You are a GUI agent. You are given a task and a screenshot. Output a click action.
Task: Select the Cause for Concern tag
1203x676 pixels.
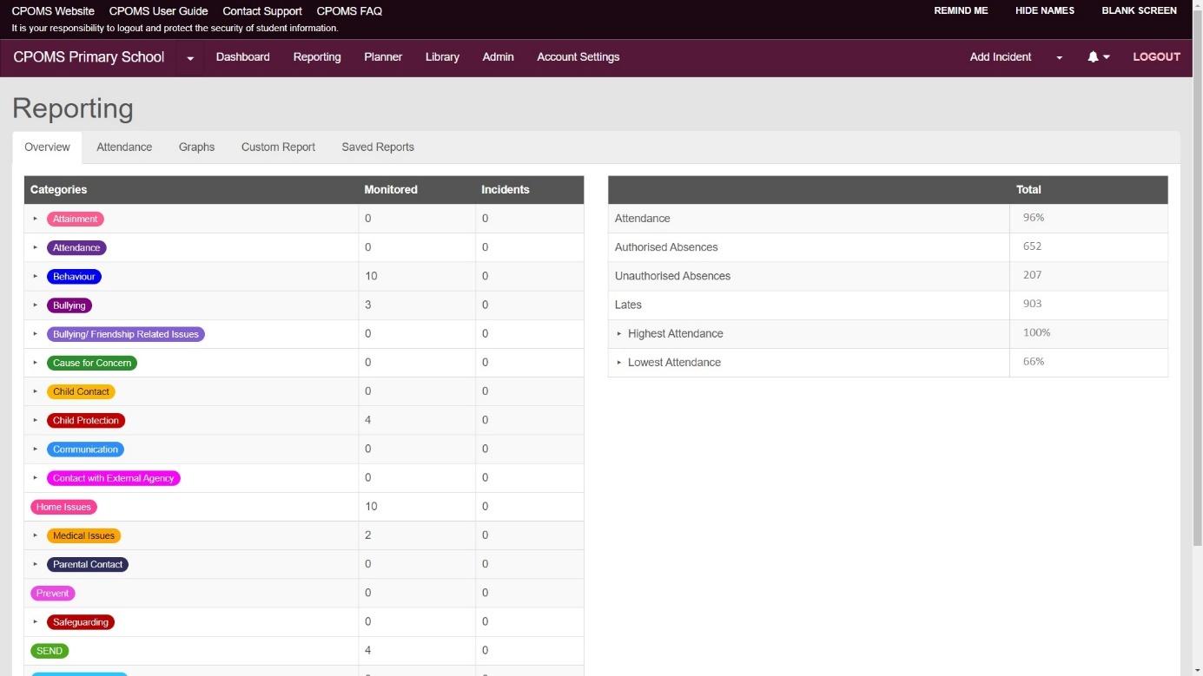92,363
